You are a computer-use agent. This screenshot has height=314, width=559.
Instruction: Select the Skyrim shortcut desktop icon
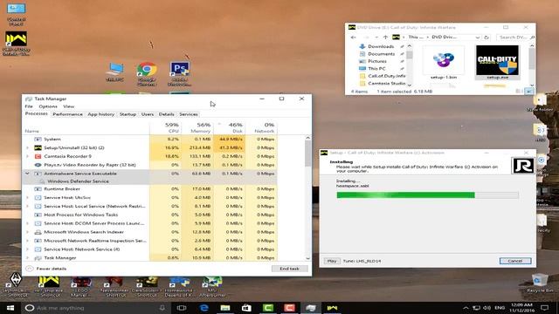pyautogui.click(x=15, y=285)
